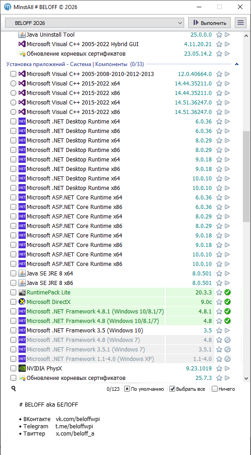Click the MInstAll app icon in title bar
Image resolution: width=251 pixels, height=455 pixels.
click(8, 7)
